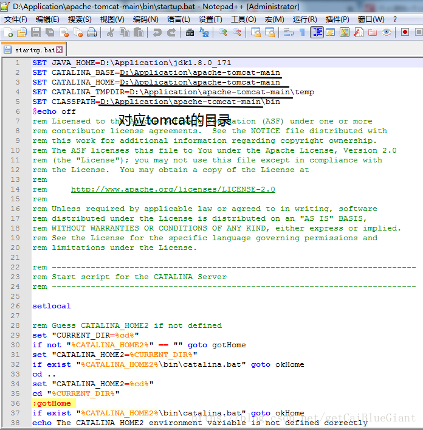The height and width of the screenshot is (430, 423).
Task: Undo the last edit
Action: pyautogui.click(x=157, y=32)
